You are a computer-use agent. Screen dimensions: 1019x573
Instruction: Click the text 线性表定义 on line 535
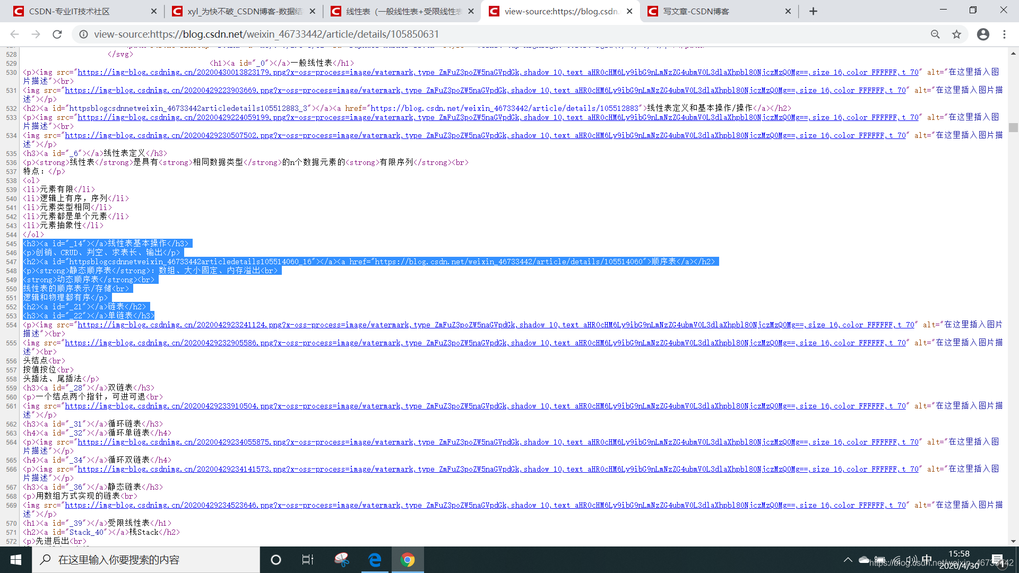(125, 153)
